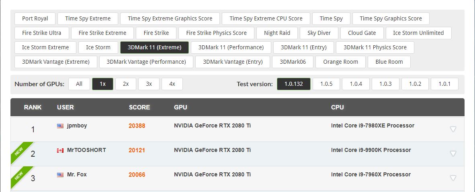This screenshot has width=475, height=192.
Task: Select the 4x GPUs filter
Action: (x=172, y=84)
